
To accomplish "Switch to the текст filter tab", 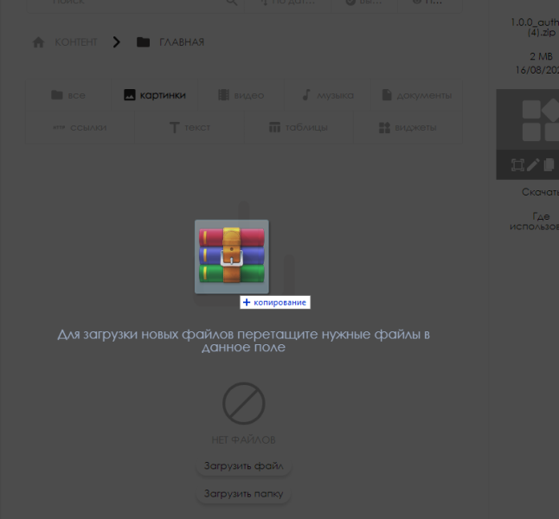I will click(190, 128).
